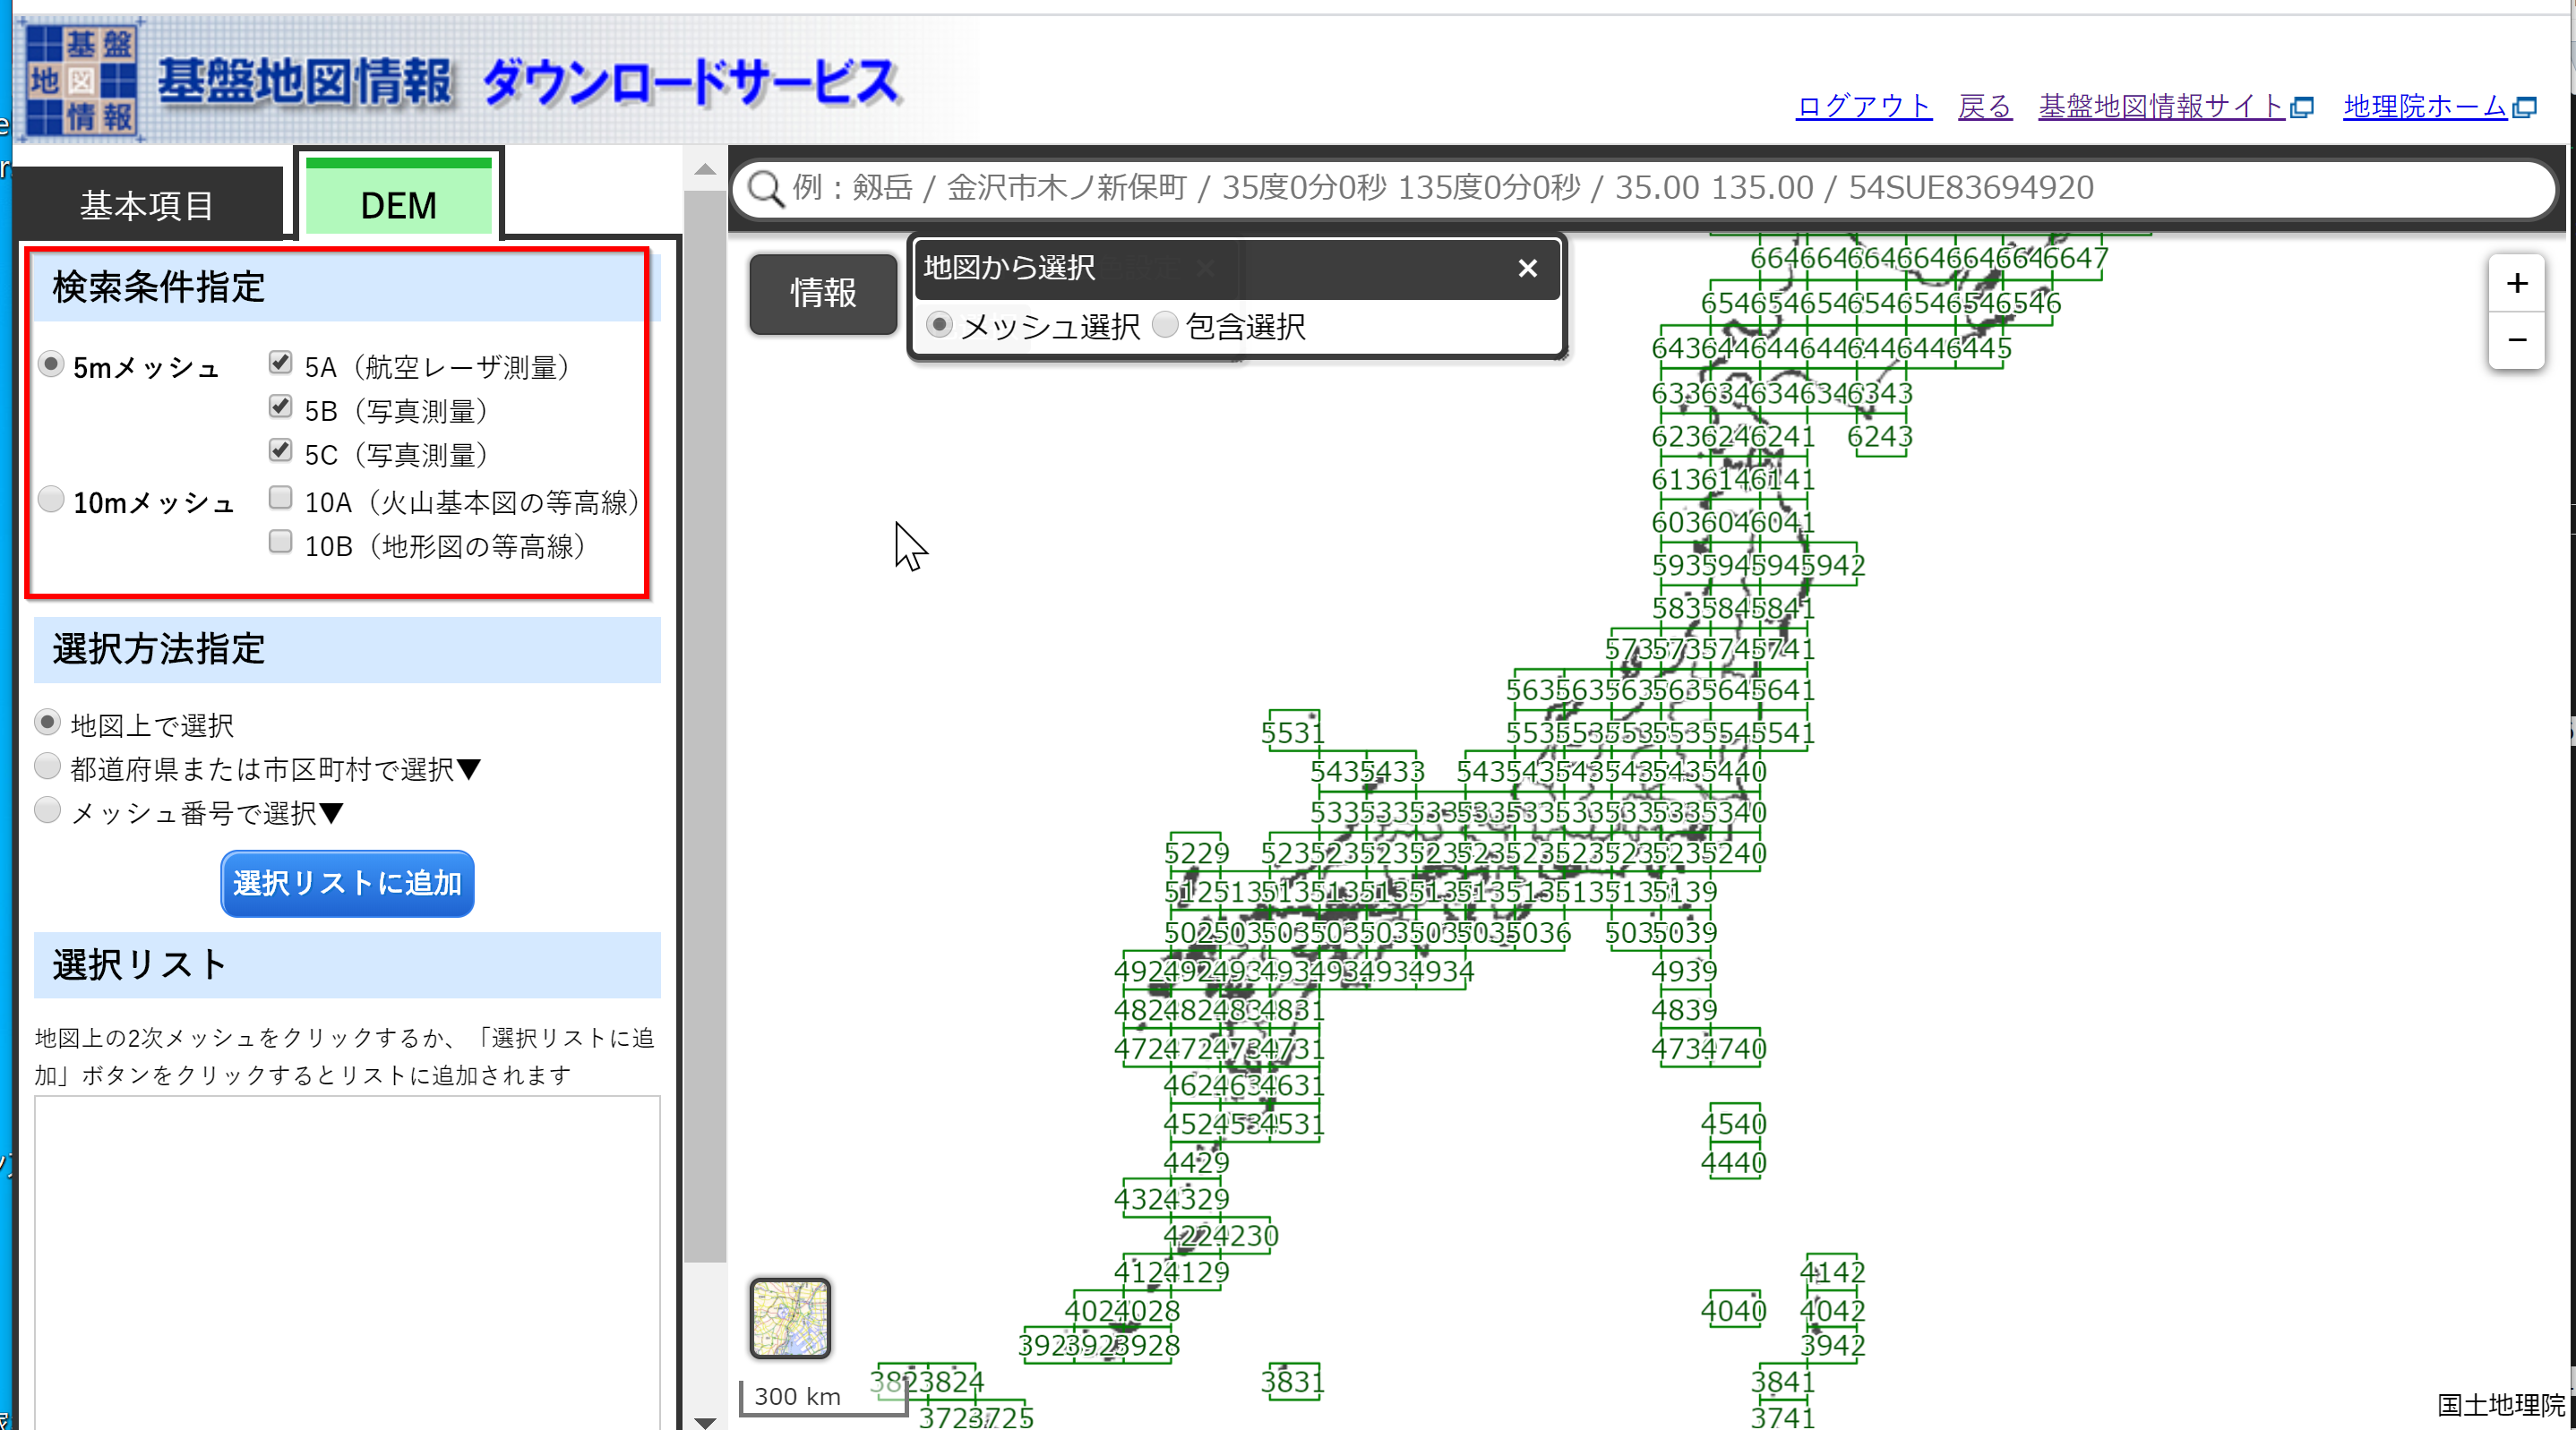Switch to the 基本項目 tab
The image size is (2576, 1430).
tap(147, 205)
